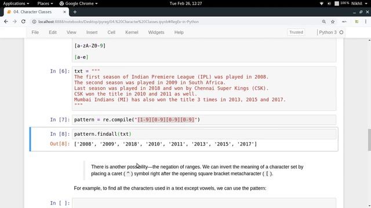371x208 pixels.
Task: Open the zoom magnifier icon in address bar
Action: pyautogui.click(x=323, y=22)
